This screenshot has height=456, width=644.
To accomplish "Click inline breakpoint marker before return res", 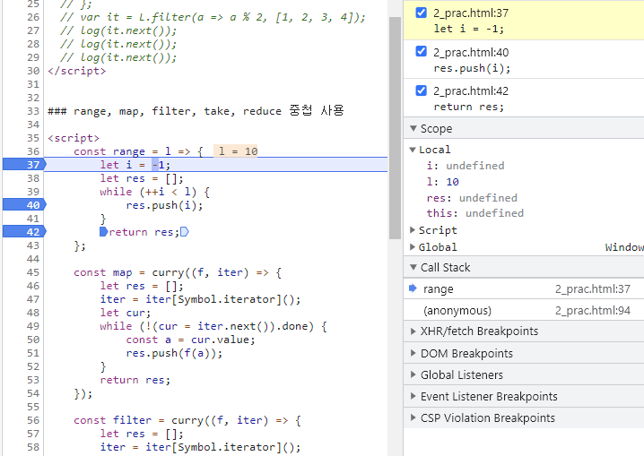I will [x=103, y=232].
